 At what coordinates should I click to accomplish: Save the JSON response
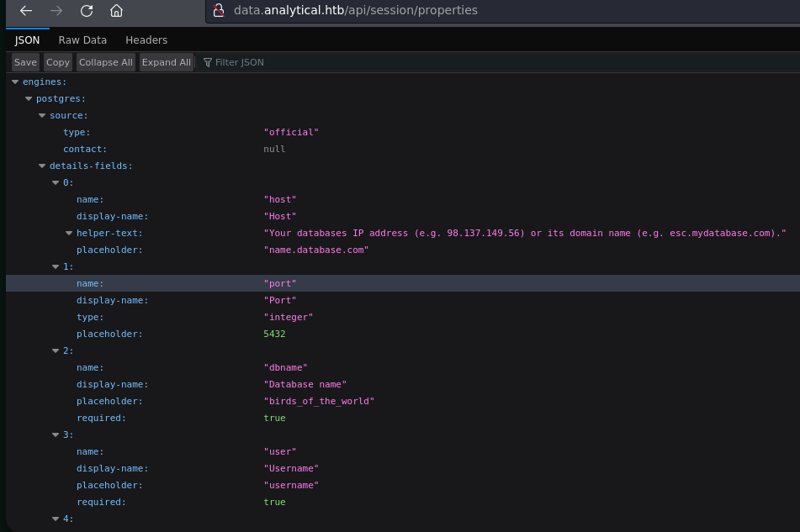tap(25, 62)
